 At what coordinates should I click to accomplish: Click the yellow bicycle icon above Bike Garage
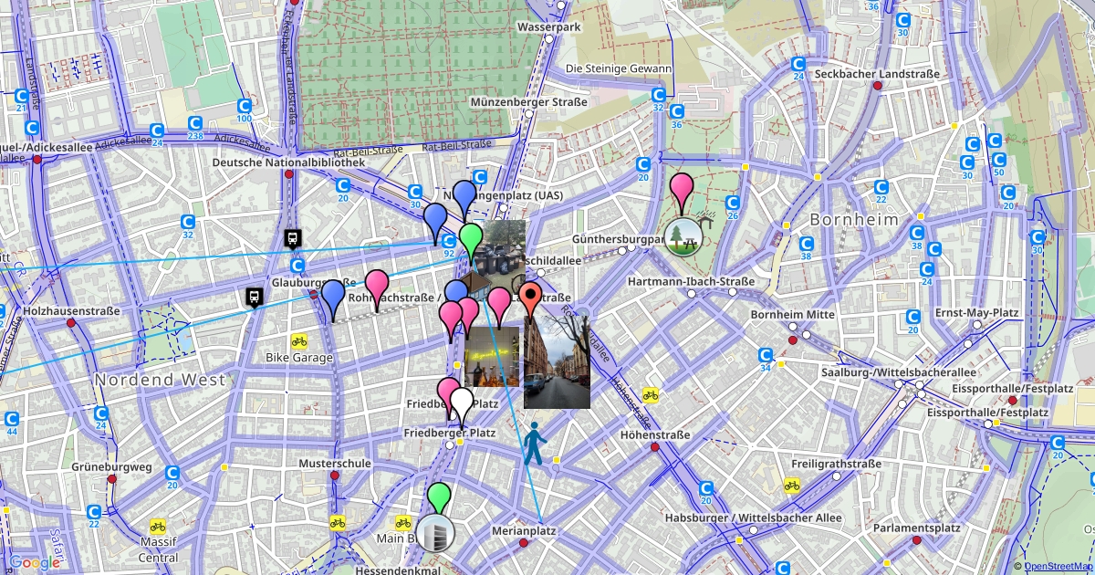point(299,340)
